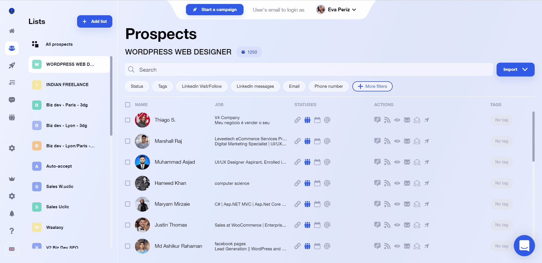This screenshot has height=263, width=542.
Task: Click the message link action icon for Md Ashikur Rahaman
Action: tap(377, 246)
